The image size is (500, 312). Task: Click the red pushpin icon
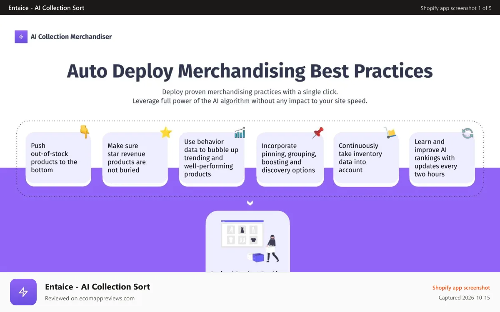click(318, 133)
